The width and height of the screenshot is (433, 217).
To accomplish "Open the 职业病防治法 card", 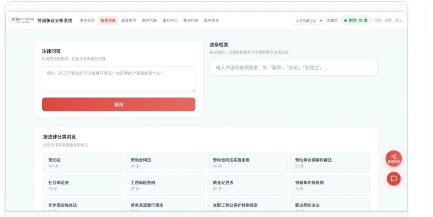I will coord(330,205).
